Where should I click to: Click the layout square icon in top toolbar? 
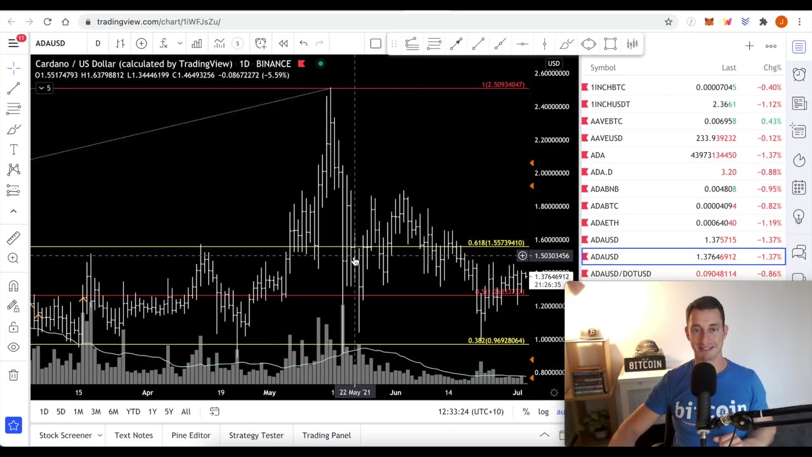click(x=376, y=43)
